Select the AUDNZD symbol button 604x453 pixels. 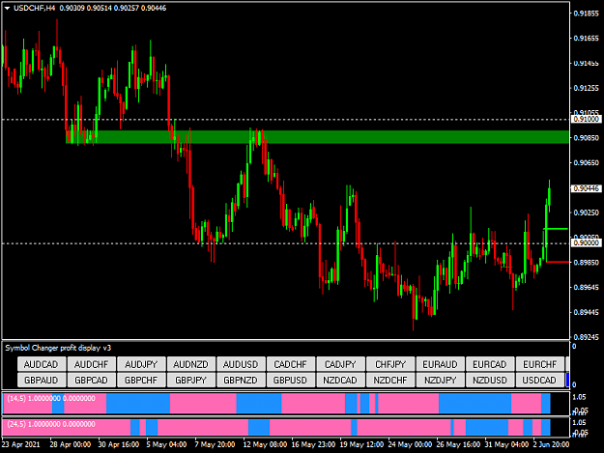pos(191,364)
